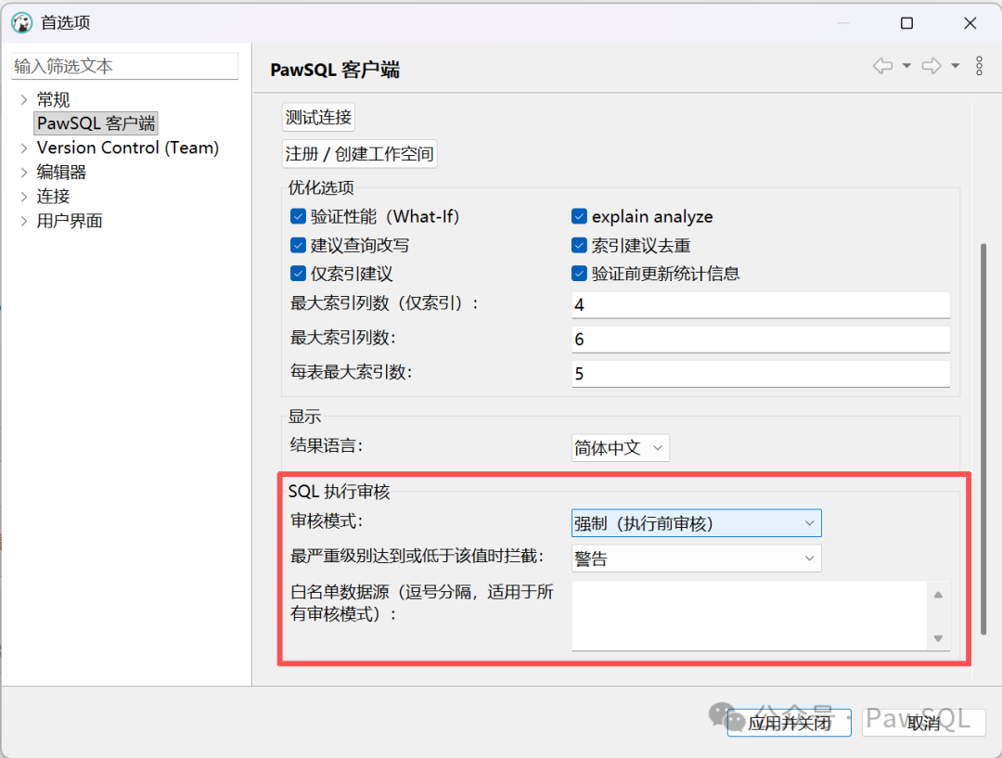The width and height of the screenshot is (1002, 758).
Task: Select the 连接 preferences item
Action: pyautogui.click(x=53, y=197)
